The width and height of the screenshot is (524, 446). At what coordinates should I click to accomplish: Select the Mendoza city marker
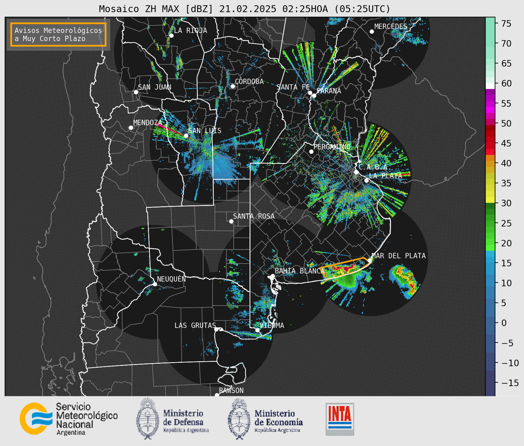(131, 128)
